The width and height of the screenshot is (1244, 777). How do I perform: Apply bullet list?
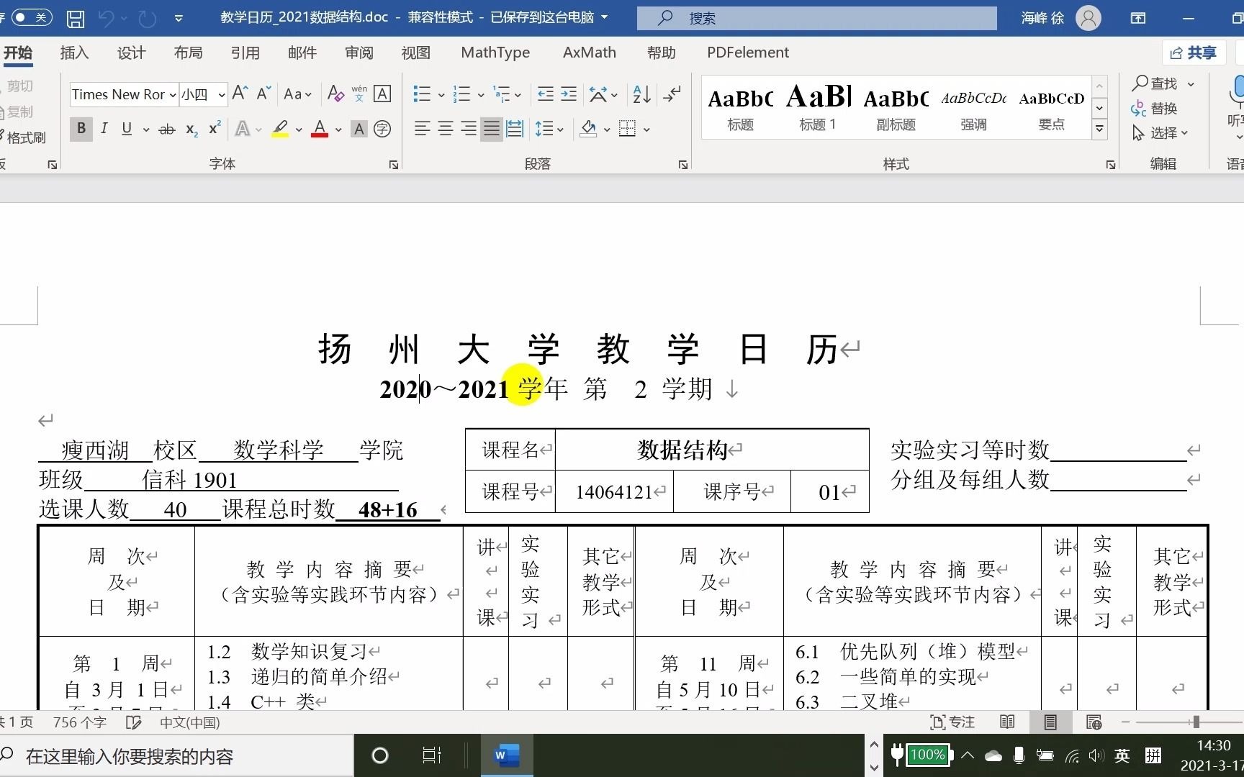click(x=422, y=94)
